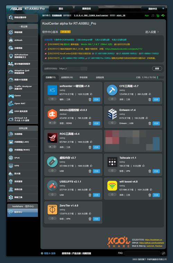Image resolution: width=173 pixels, height=263 pixels.
Task: Click FAQ search magnifier icon
Action: pyautogui.click(x=163, y=253)
